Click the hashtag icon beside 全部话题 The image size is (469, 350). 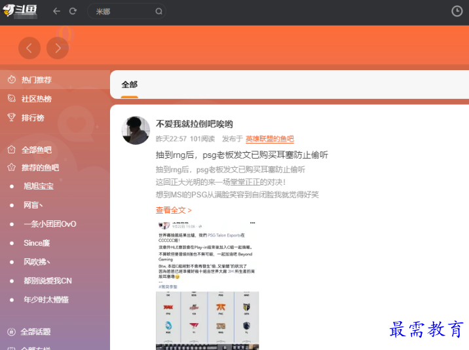coord(11,332)
